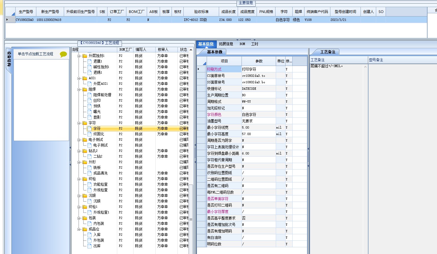
Task: Collapse the 成品仓 tree node
Action: (79, 229)
